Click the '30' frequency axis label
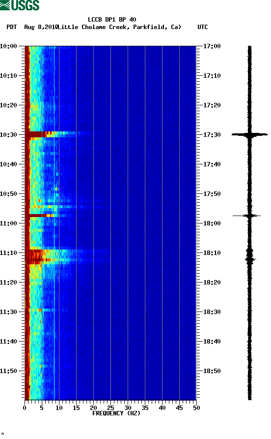Viewport: 271px width, 439px height. pos(128,408)
